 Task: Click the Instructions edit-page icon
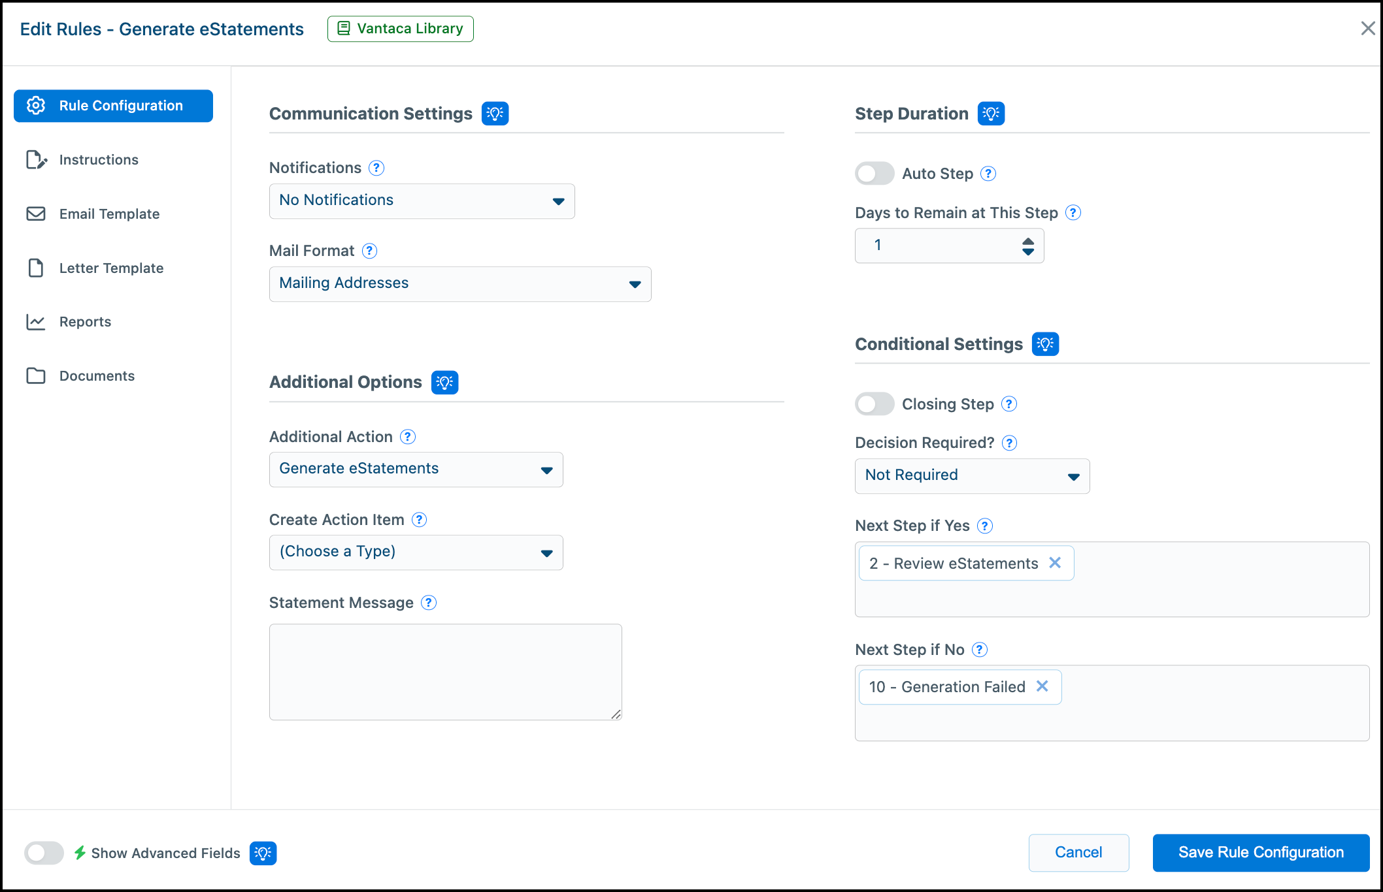36,160
